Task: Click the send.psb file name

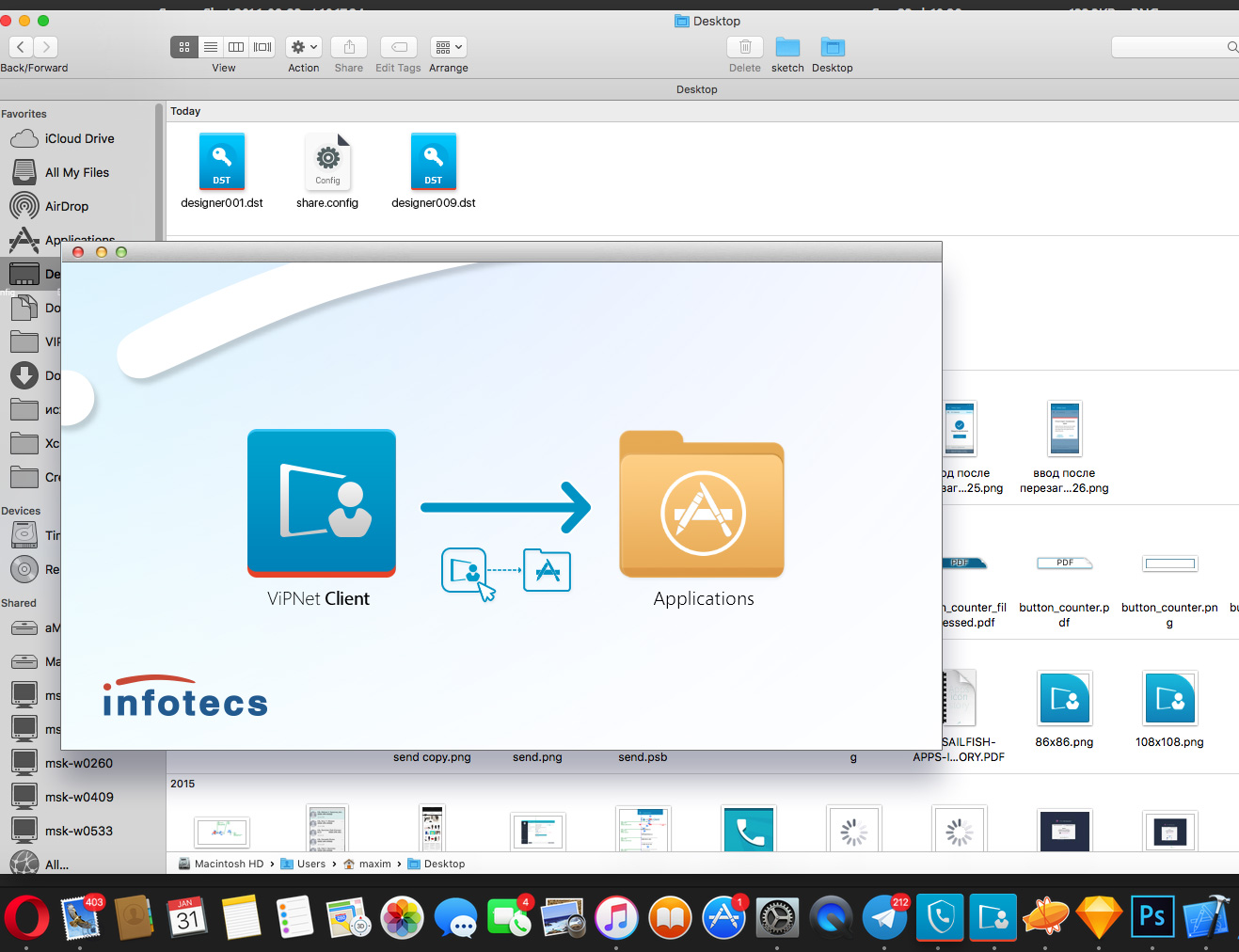Action: click(643, 756)
